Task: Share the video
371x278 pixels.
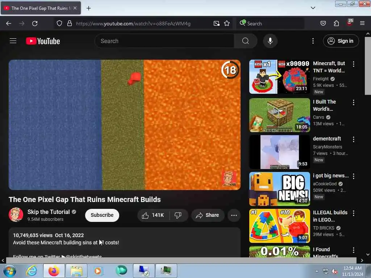Action: coord(208,215)
